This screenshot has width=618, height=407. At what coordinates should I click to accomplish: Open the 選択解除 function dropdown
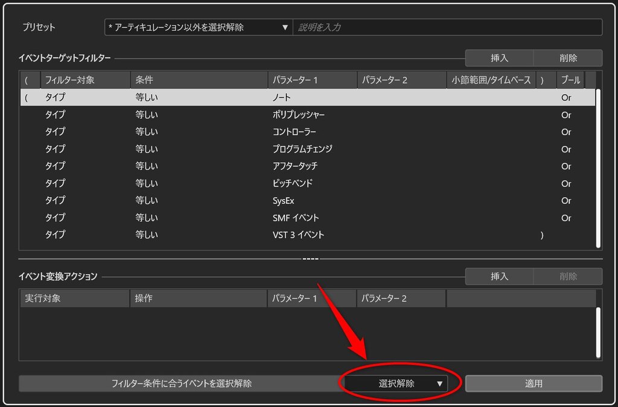[396, 383]
